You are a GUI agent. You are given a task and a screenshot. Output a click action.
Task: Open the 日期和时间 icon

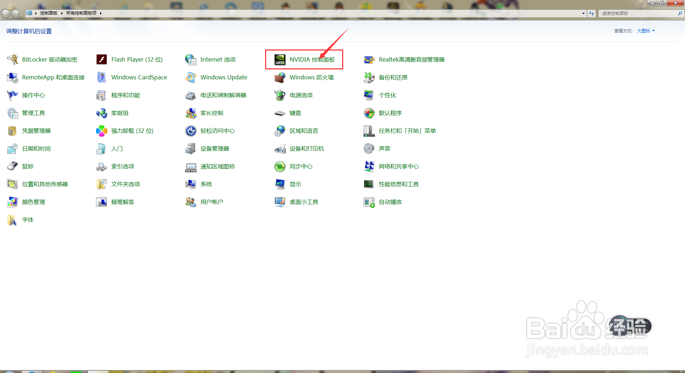12,148
